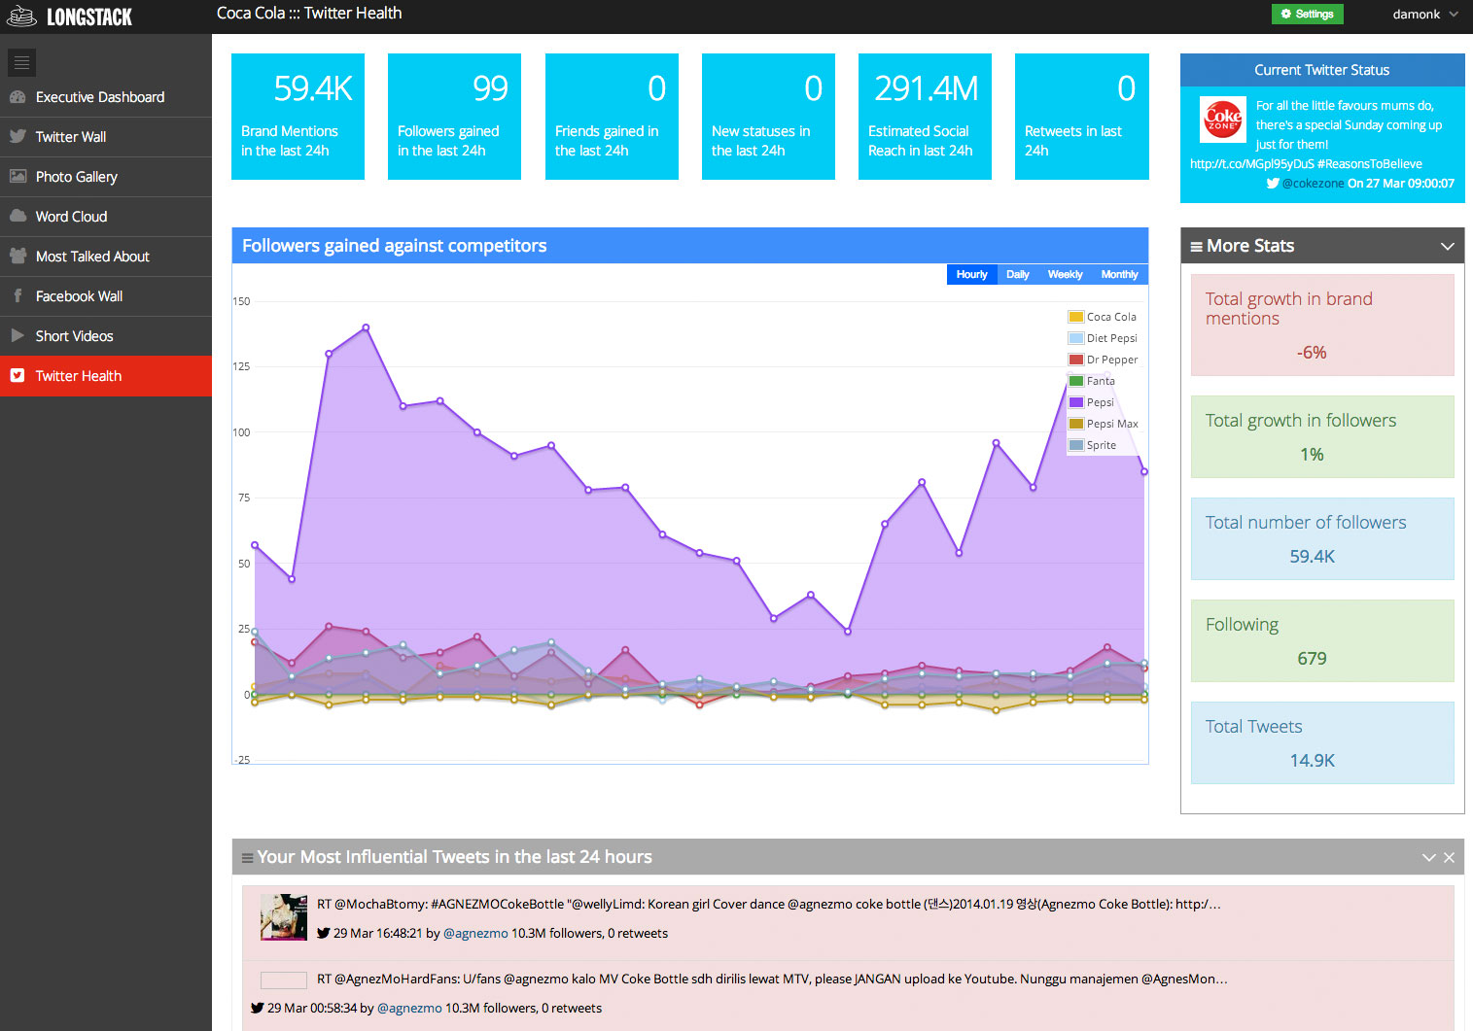Image resolution: width=1473 pixels, height=1031 pixels.
Task: Switch chart to Hourly view
Action: [971, 275]
